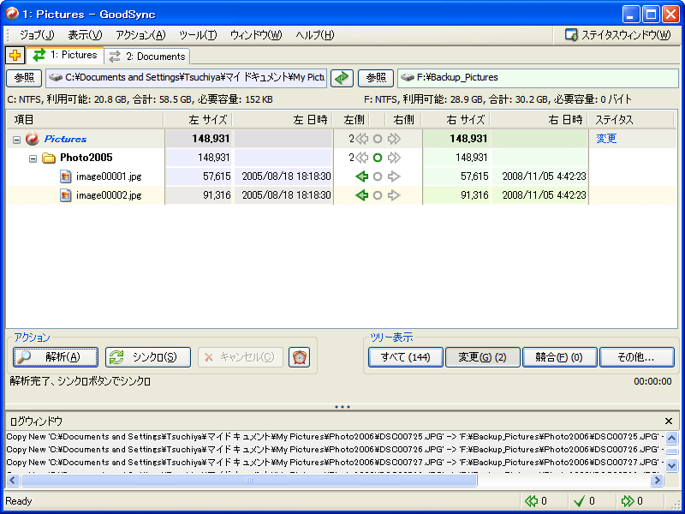685x514 pixels.
Task: Click the green sync direction icon between paths
Action: (342, 78)
